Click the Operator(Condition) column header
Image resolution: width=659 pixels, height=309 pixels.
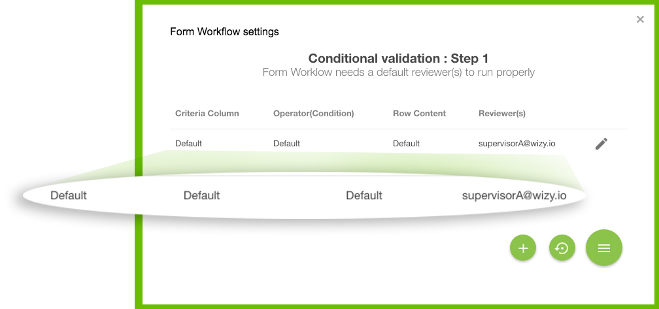point(314,114)
